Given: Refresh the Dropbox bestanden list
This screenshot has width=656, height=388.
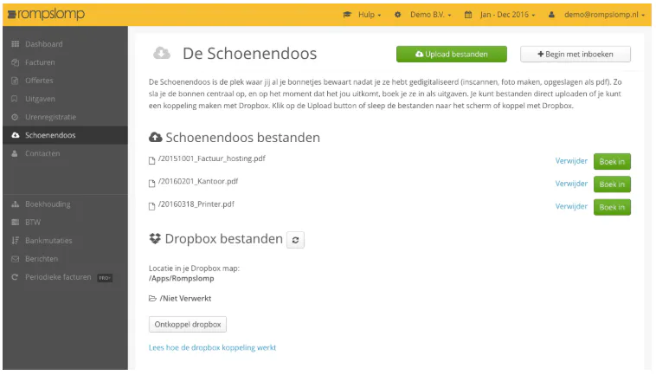Looking at the screenshot, I should click(x=295, y=240).
